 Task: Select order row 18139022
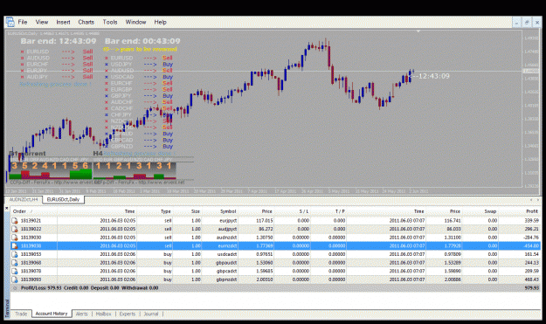tap(276, 229)
